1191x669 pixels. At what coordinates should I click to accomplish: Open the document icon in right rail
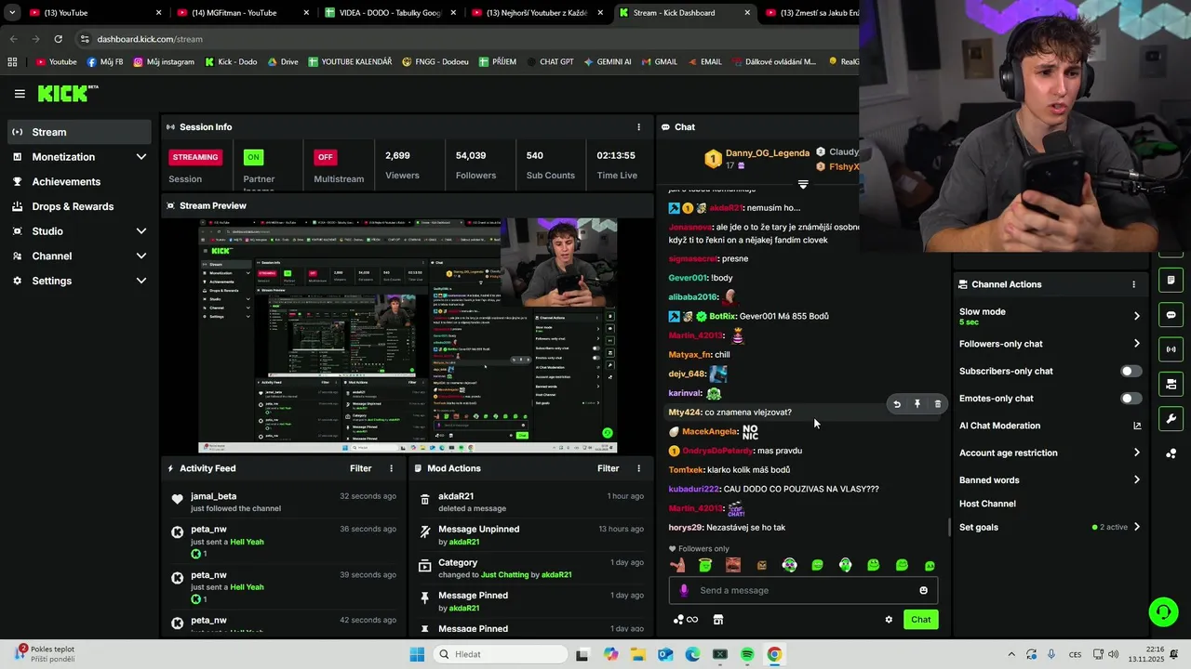pyautogui.click(x=1171, y=281)
